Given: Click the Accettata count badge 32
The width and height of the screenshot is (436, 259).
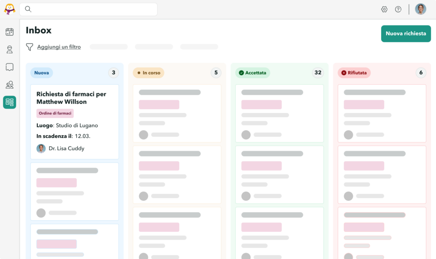Looking at the screenshot, I should [318, 73].
